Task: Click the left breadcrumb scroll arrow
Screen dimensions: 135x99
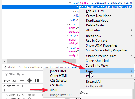Action: tap(5, 67)
